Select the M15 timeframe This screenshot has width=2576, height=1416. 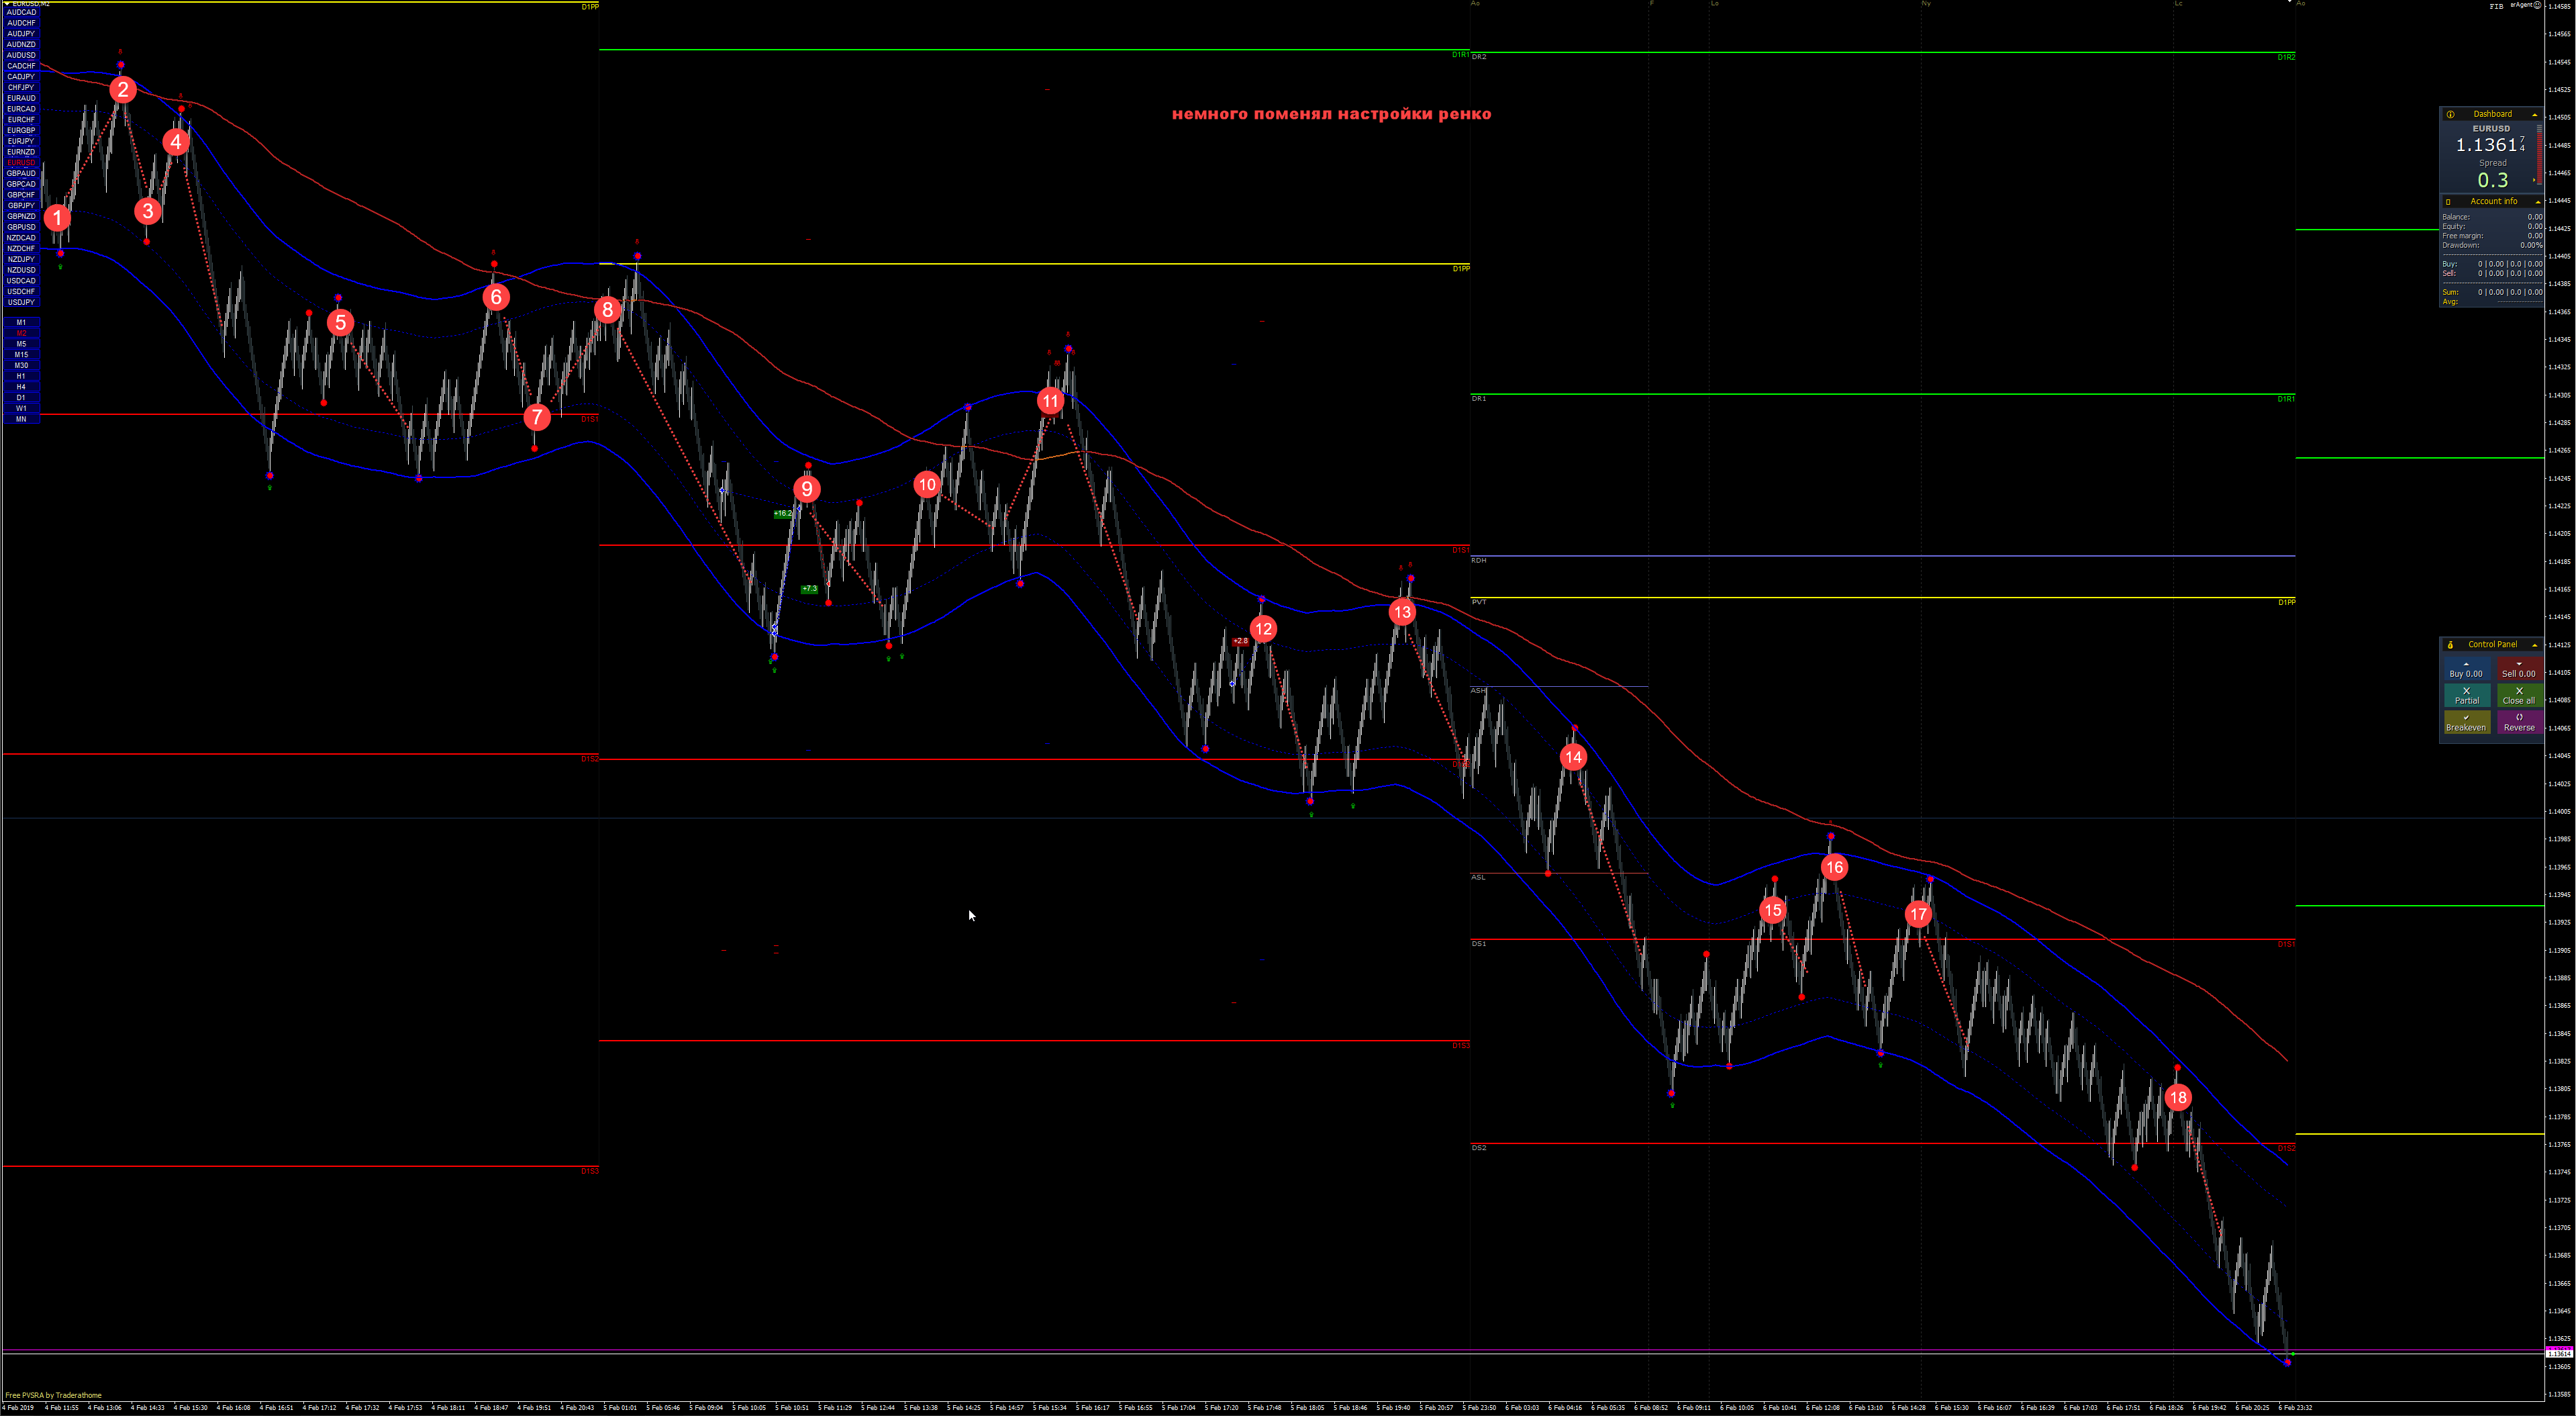pos(21,355)
